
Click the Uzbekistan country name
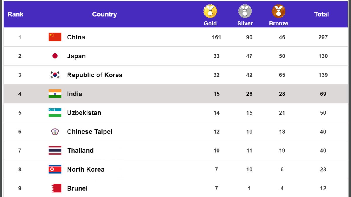coord(84,113)
